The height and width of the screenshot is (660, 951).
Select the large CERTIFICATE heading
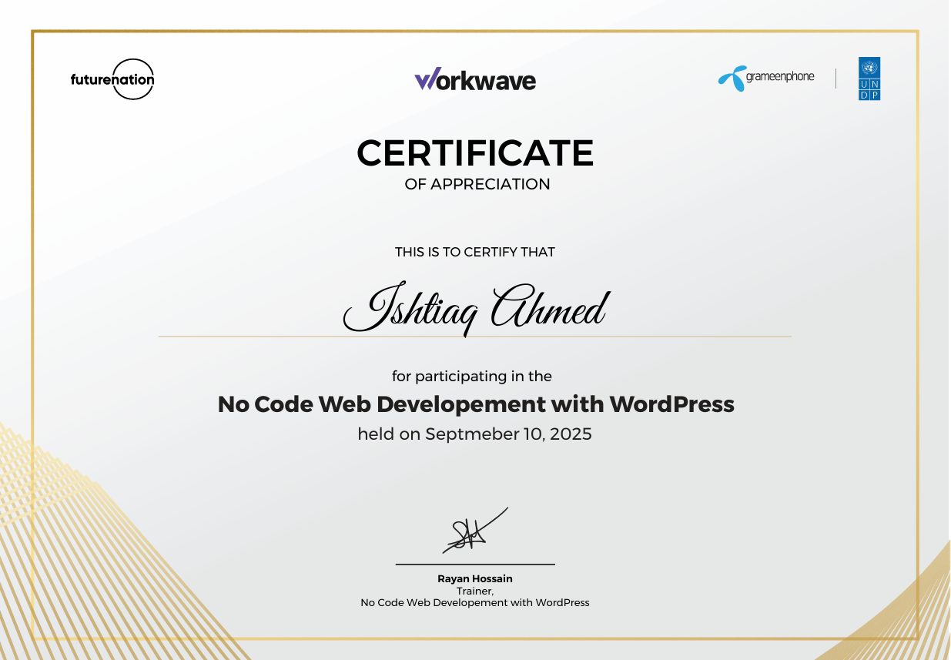point(475,153)
